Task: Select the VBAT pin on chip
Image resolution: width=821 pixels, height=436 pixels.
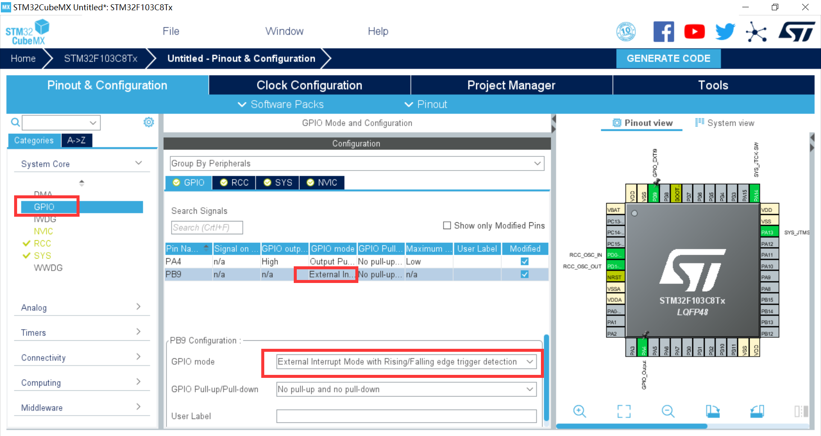Action: click(x=615, y=209)
